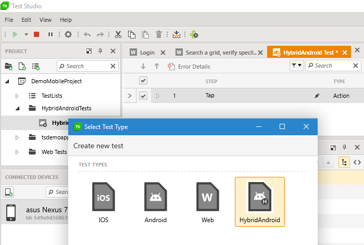
Task: Toggle the tree view icon in lower panel
Action: (344, 162)
